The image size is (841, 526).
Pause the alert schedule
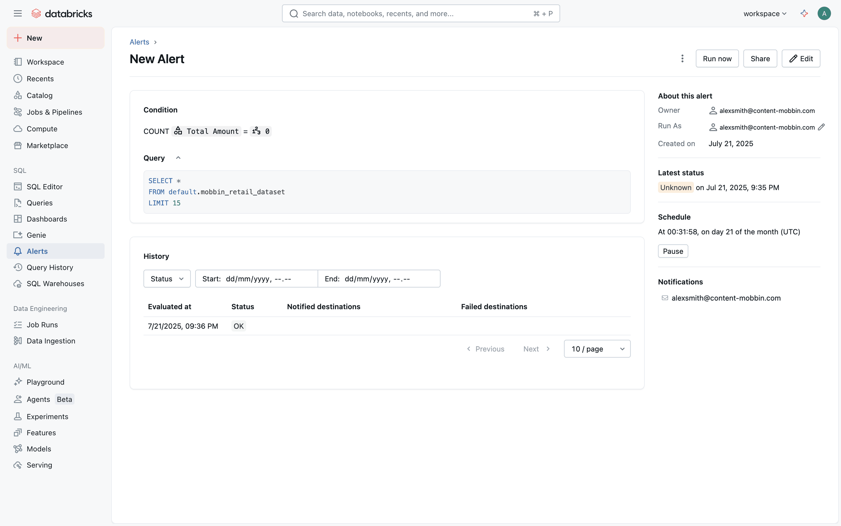[x=673, y=251]
